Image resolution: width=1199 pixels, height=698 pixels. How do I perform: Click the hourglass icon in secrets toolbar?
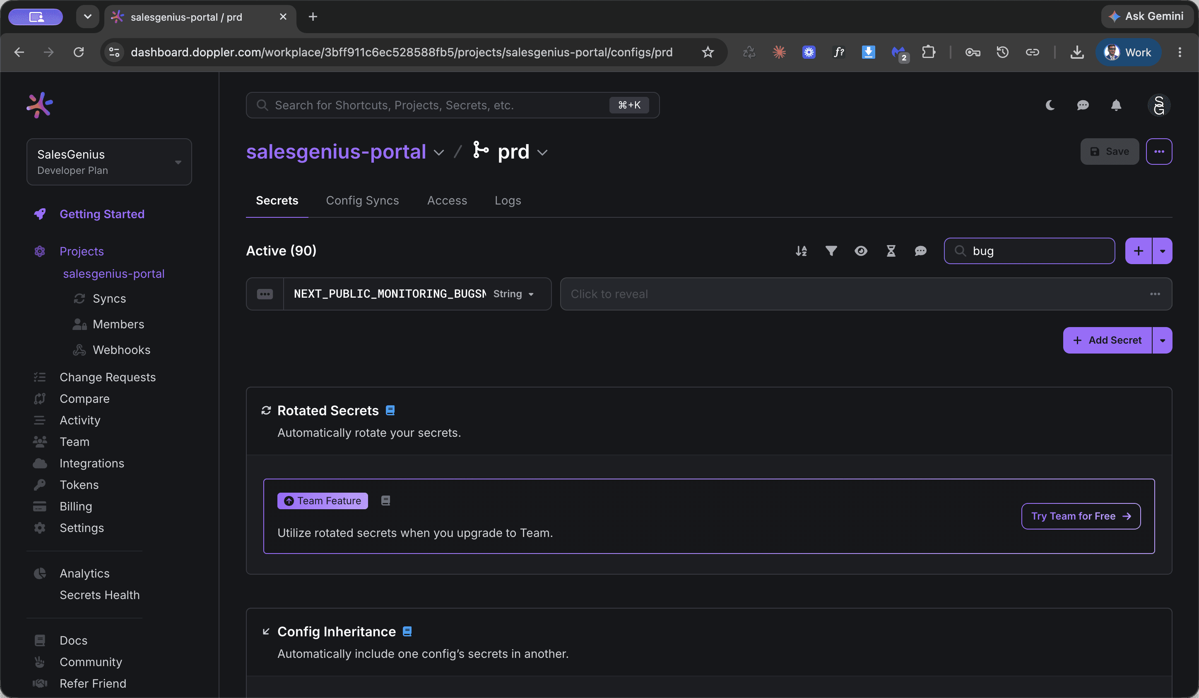891,251
